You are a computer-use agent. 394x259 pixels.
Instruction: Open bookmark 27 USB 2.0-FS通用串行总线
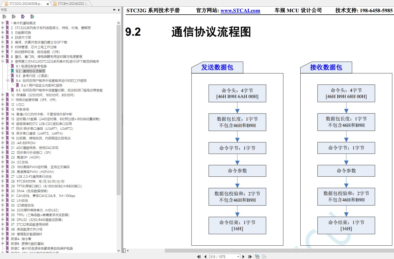coord(31,176)
